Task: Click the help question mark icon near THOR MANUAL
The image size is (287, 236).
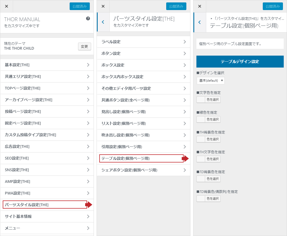Action: (x=88, y=19)
